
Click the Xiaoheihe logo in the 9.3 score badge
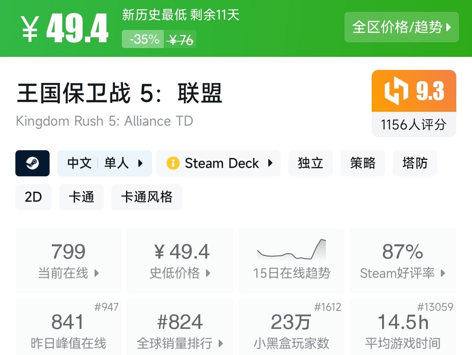click(x=396, y=91)
